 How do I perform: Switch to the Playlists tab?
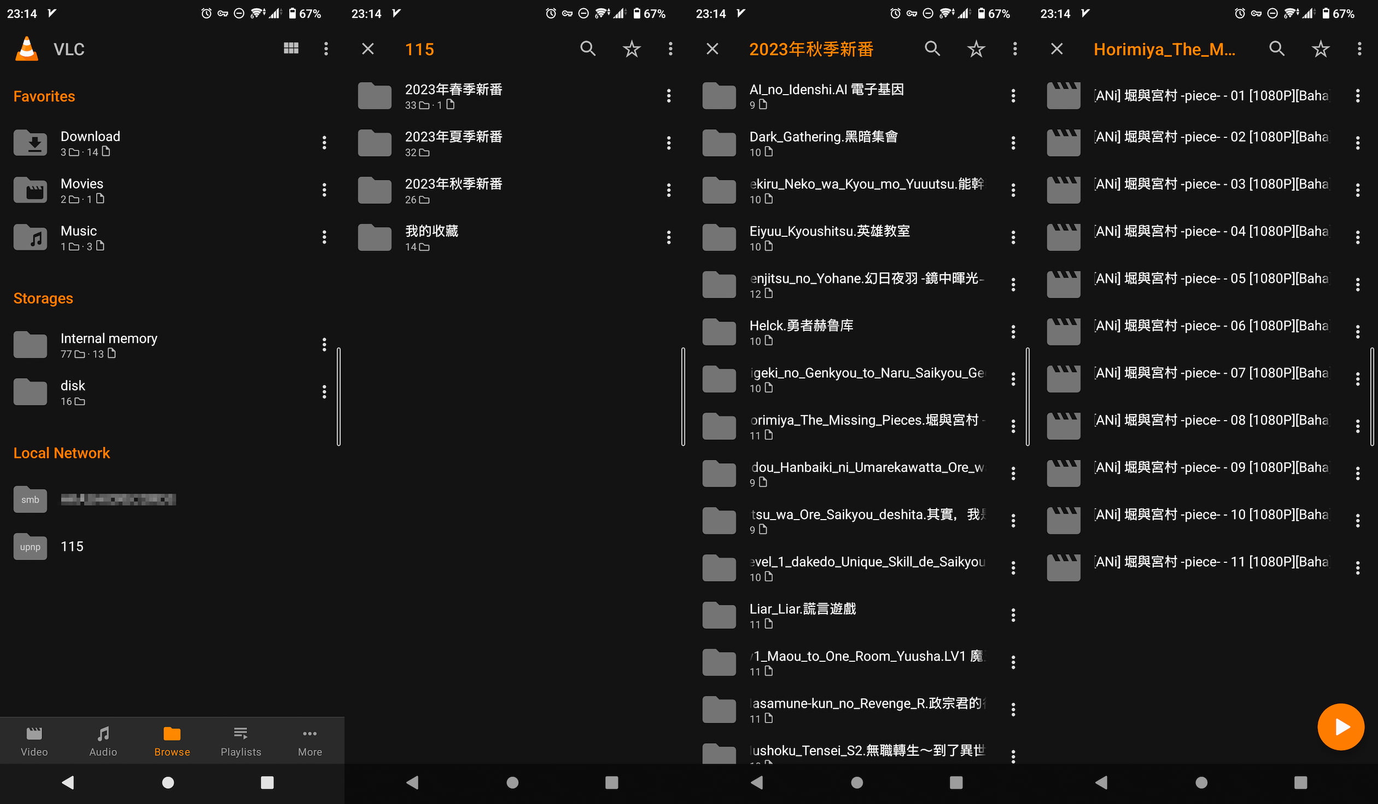(241, 741)
